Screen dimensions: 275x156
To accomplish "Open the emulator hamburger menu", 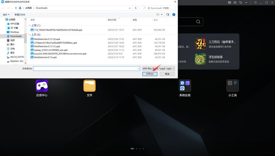I will coord(256,2).
